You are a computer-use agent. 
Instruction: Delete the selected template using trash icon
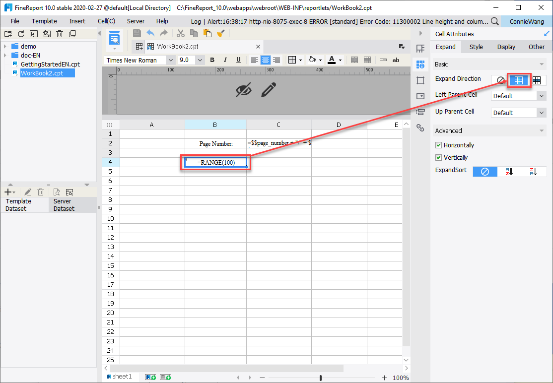pos(60,33)
